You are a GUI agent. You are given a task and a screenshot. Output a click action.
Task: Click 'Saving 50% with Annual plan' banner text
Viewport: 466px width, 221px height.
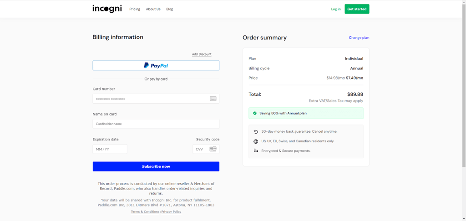pos(283,113)
